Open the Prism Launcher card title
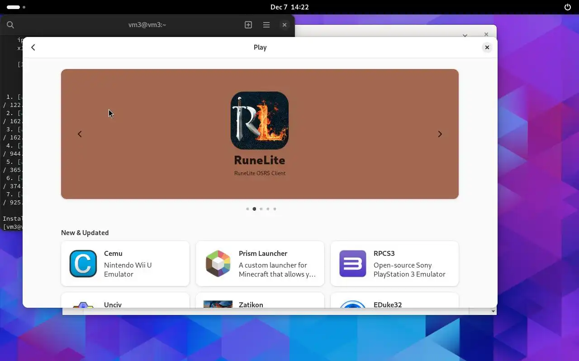Screen dimensions: 579x361 [x=263, y=254]
